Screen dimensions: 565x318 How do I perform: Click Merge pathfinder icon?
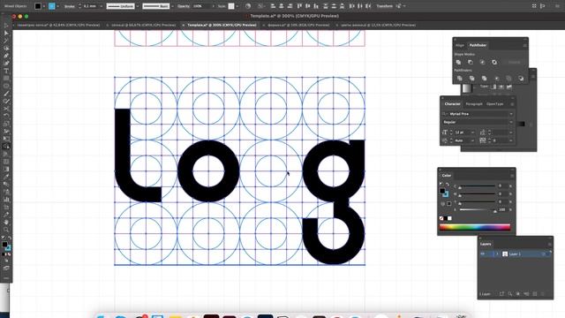click(x=484, y=79)
